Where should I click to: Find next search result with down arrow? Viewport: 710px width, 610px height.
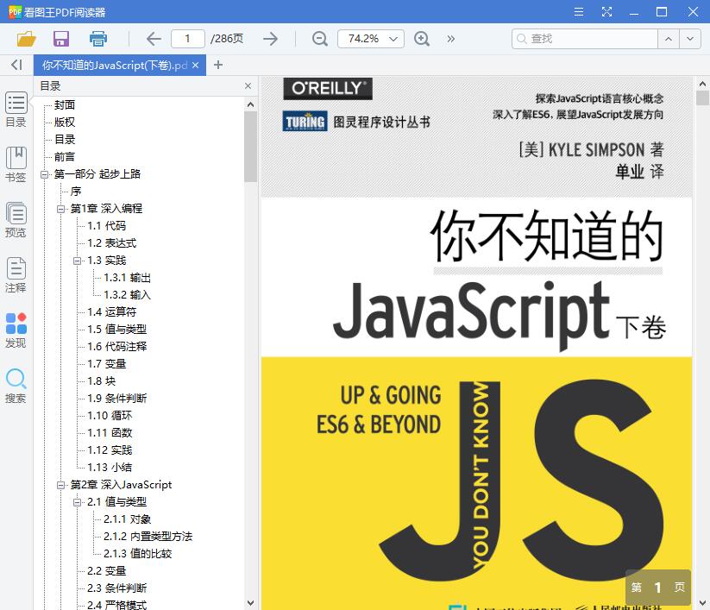689,39
